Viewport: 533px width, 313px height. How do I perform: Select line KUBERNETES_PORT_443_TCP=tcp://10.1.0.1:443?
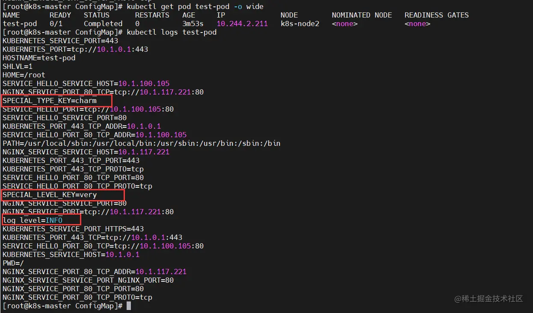(x=92, y=237)
